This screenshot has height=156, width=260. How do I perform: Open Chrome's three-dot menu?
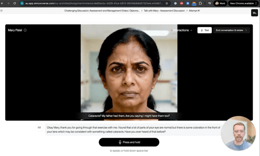[257, 3]
